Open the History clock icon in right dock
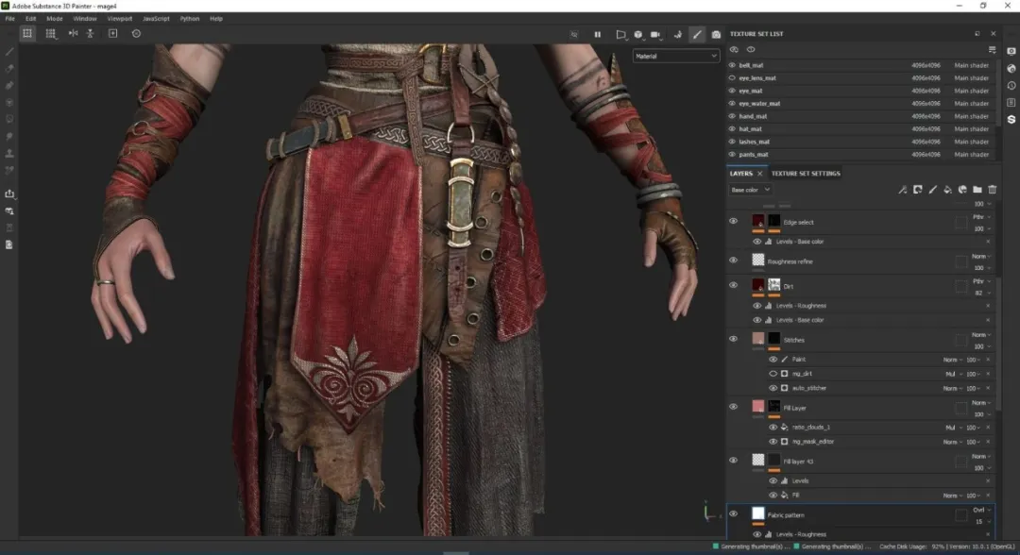The height and width of the screenshot is (555, 1020). pyautogui.click(x=1011, y=85)
